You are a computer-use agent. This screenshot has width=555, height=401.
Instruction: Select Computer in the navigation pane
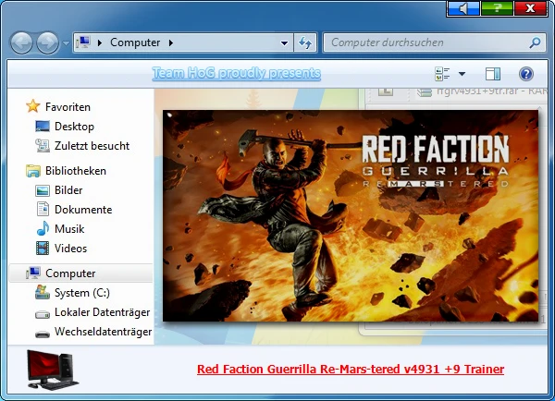[70, 273]
